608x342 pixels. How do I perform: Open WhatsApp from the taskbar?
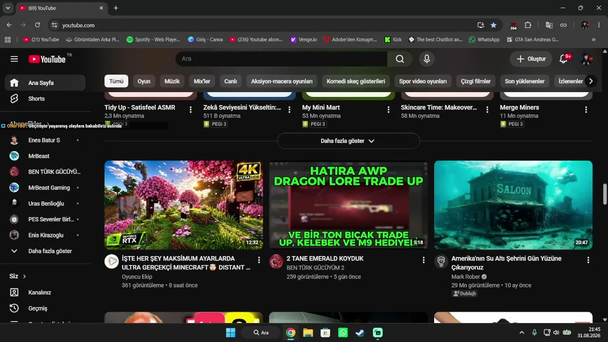coord(343,332)
